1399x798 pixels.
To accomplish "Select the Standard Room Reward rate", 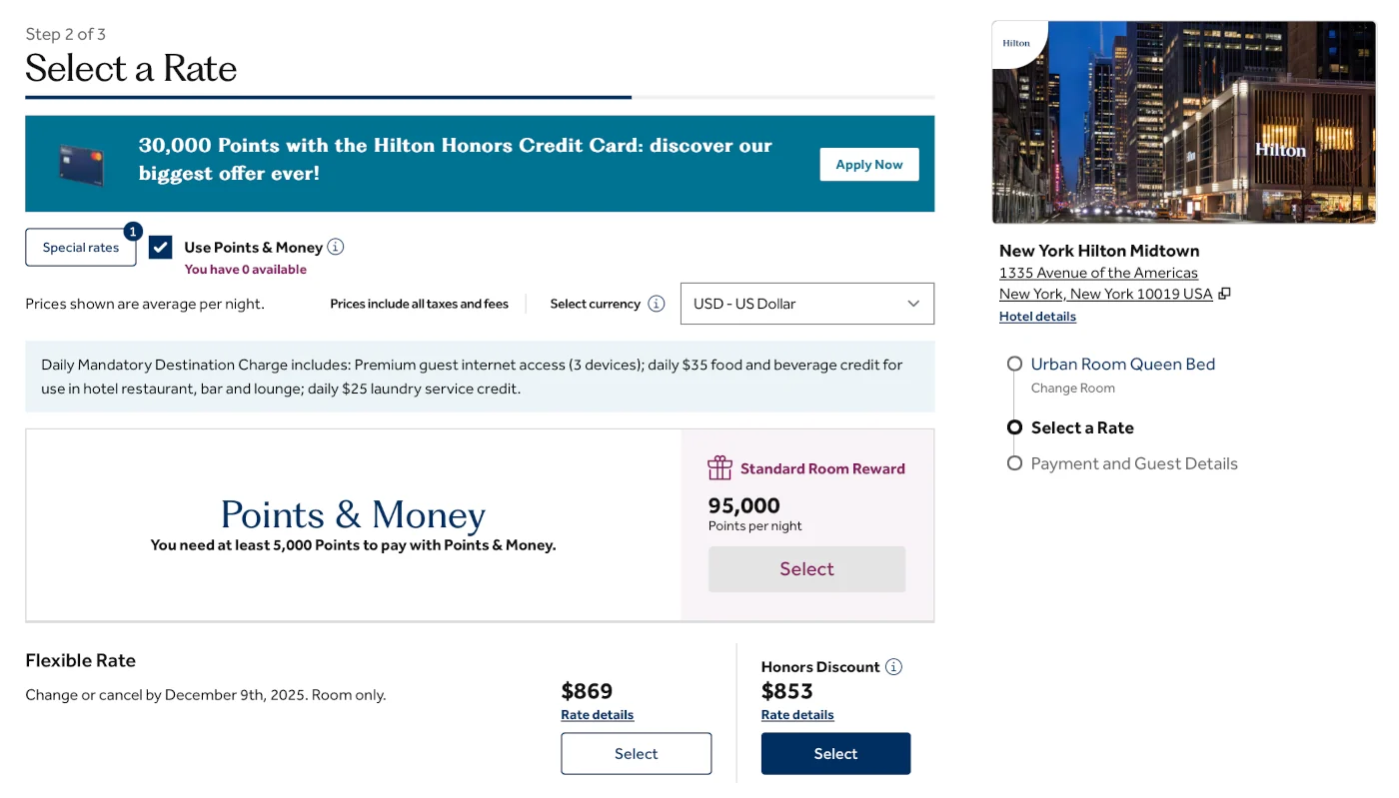I will pyautogui.click(x=807, y=569).
